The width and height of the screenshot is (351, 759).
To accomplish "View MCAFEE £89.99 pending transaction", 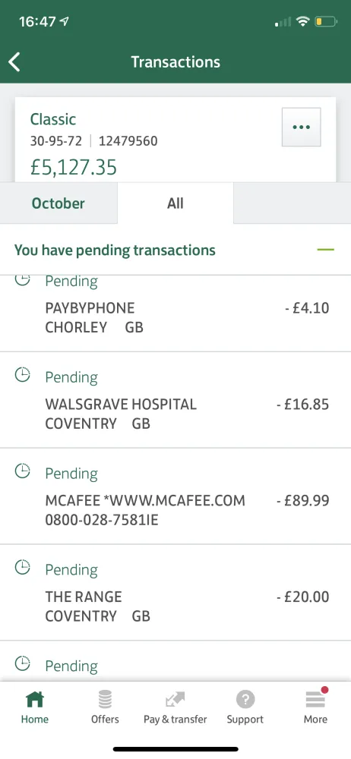I will 175,496.
